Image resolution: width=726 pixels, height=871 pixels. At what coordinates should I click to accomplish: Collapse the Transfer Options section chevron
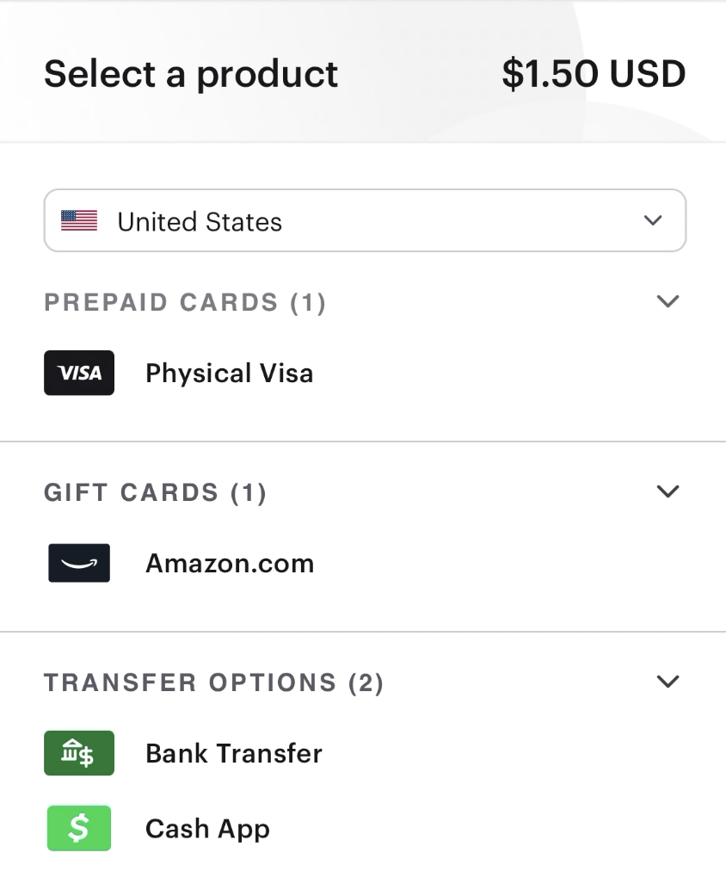(668, 681)
